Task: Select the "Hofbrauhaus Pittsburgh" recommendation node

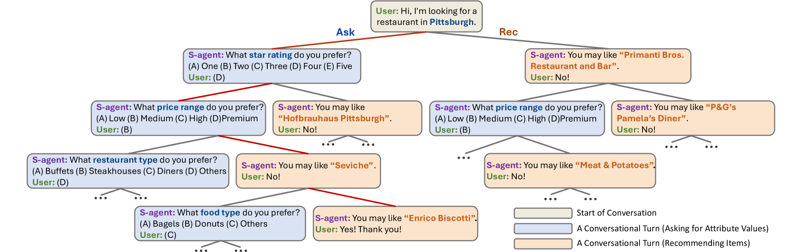Action: coord(347,118)
